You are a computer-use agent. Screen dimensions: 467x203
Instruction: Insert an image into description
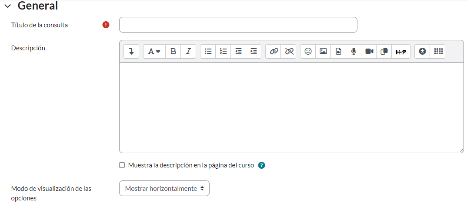[x=323, y=51]
